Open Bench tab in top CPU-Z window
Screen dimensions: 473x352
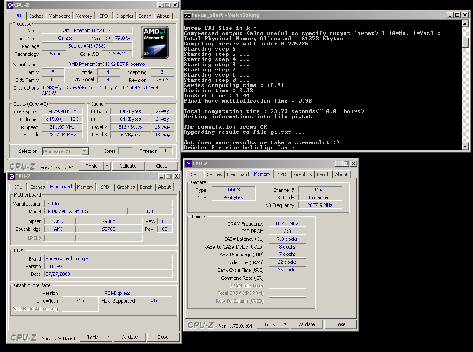point(145,16)
